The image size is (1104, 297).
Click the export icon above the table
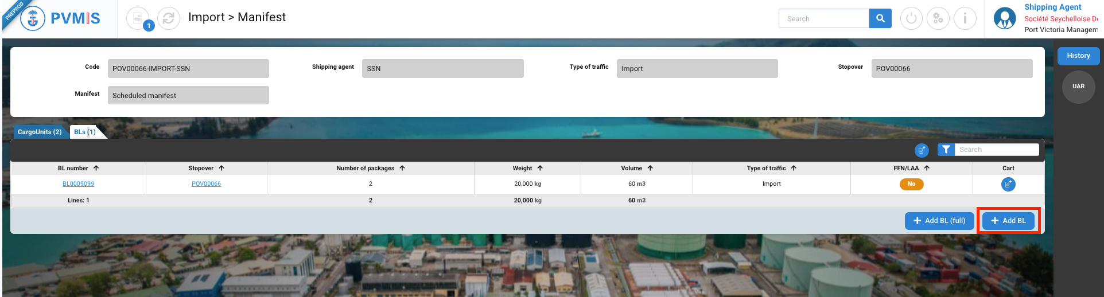pyautogui.click(x=922, y=150)
